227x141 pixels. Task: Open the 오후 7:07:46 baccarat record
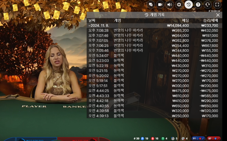154,36
